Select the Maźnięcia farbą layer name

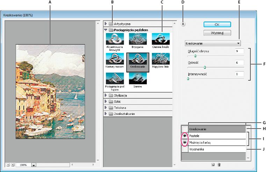coord(200,143)
